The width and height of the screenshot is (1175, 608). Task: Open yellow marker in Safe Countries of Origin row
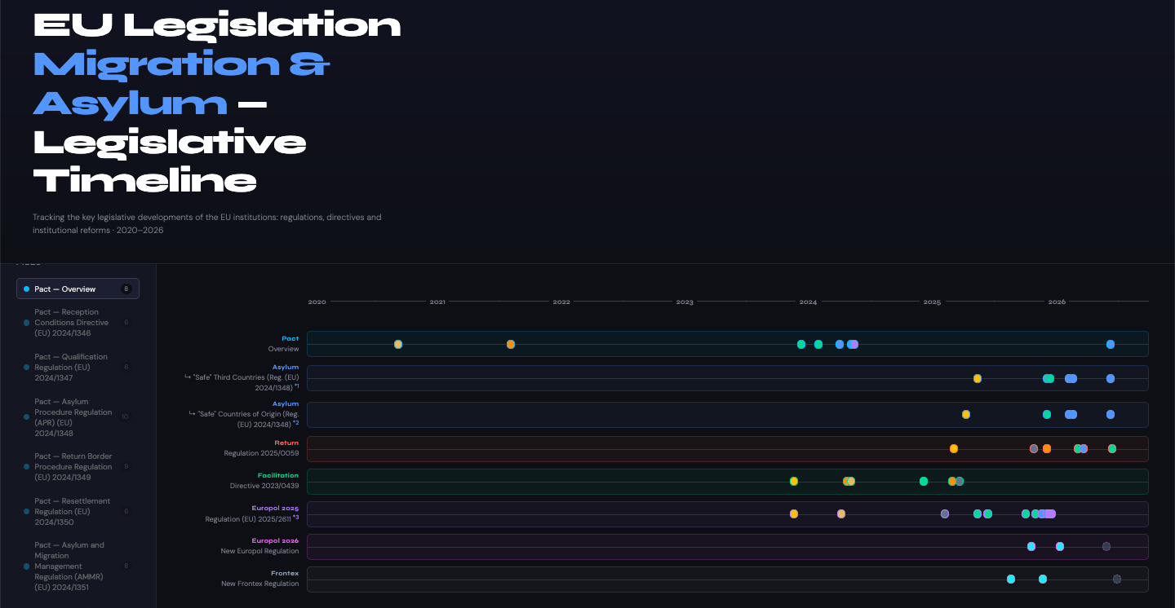pyautogui.click(x=966, y=414)
